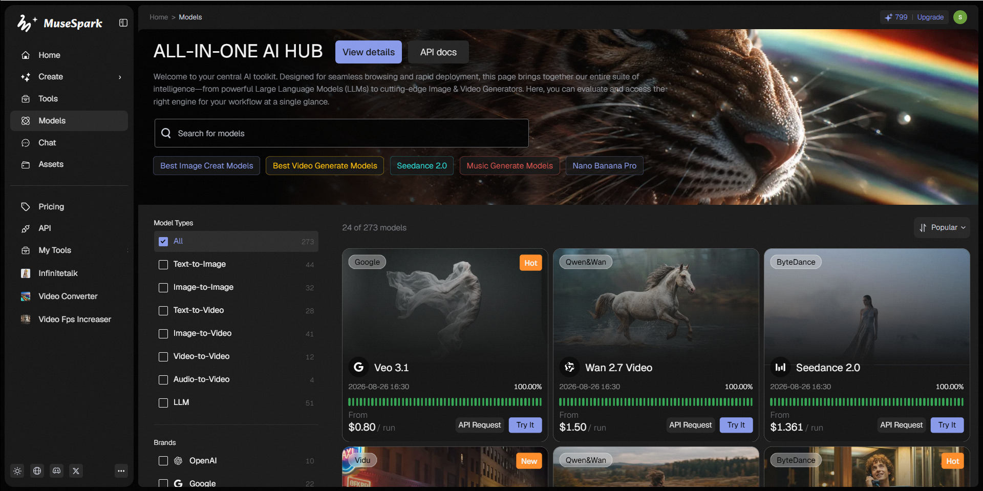983x491 pixels.
Task: Click the credits sparkle icon showing 799
Action: [x=889, y=17]
